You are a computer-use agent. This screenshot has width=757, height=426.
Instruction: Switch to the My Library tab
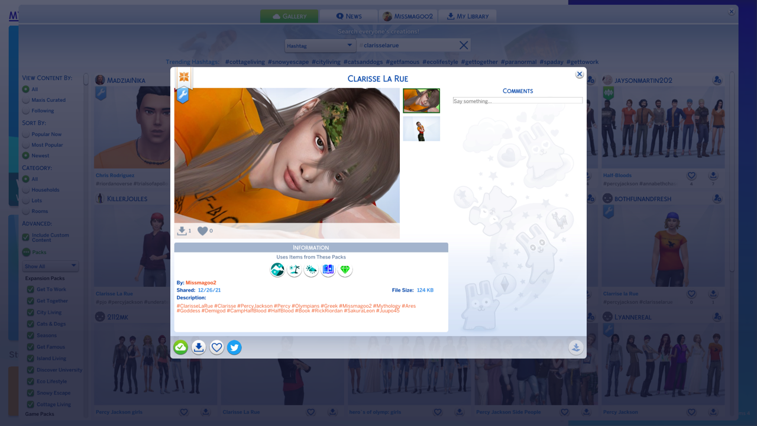[467, 17]
